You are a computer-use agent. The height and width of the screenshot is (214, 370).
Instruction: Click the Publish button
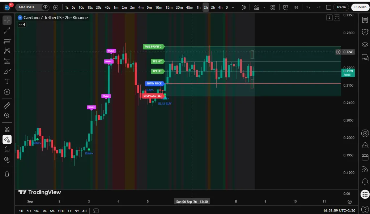(360, 7)
